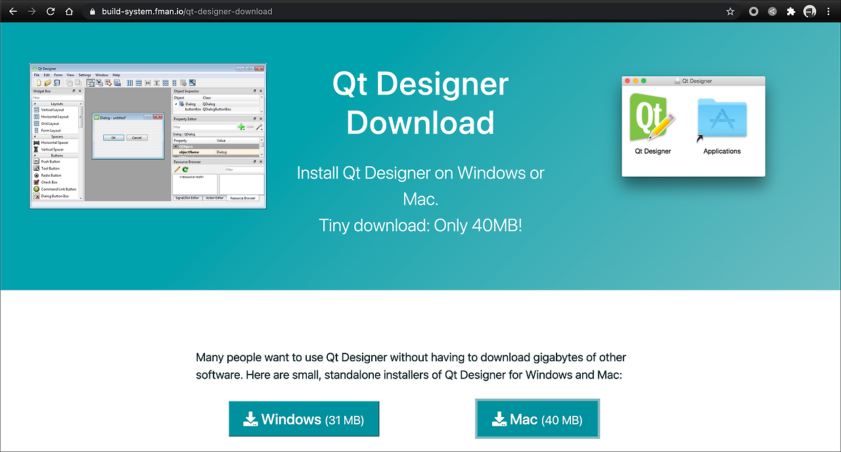This screenshot has height=452, width=841.
Task: Open the Extensions puzzle-piece menu
Action: (791, 11)
